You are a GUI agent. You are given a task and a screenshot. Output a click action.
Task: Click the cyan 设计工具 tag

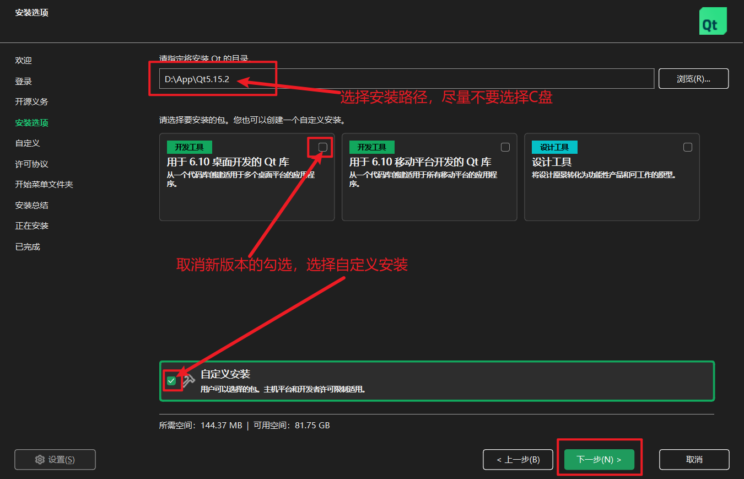[554, 147]
